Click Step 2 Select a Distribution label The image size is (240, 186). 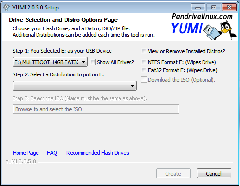58,74
